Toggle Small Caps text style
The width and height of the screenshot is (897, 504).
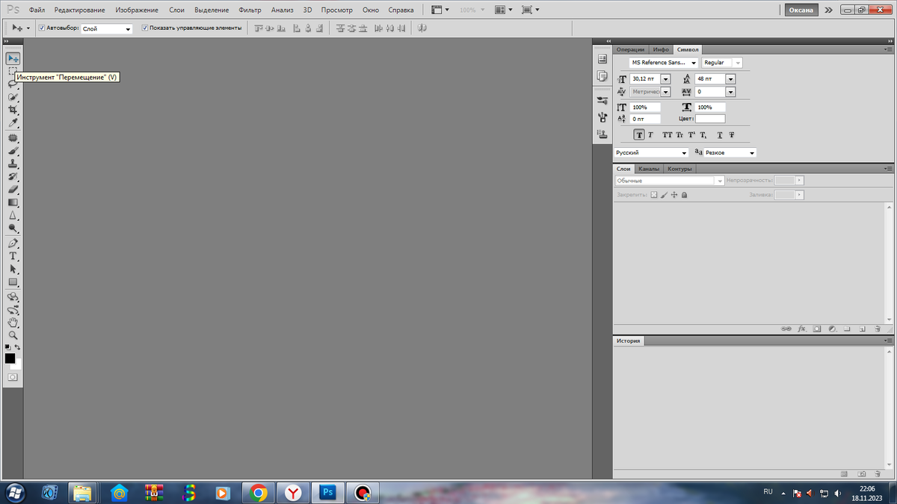679,135
